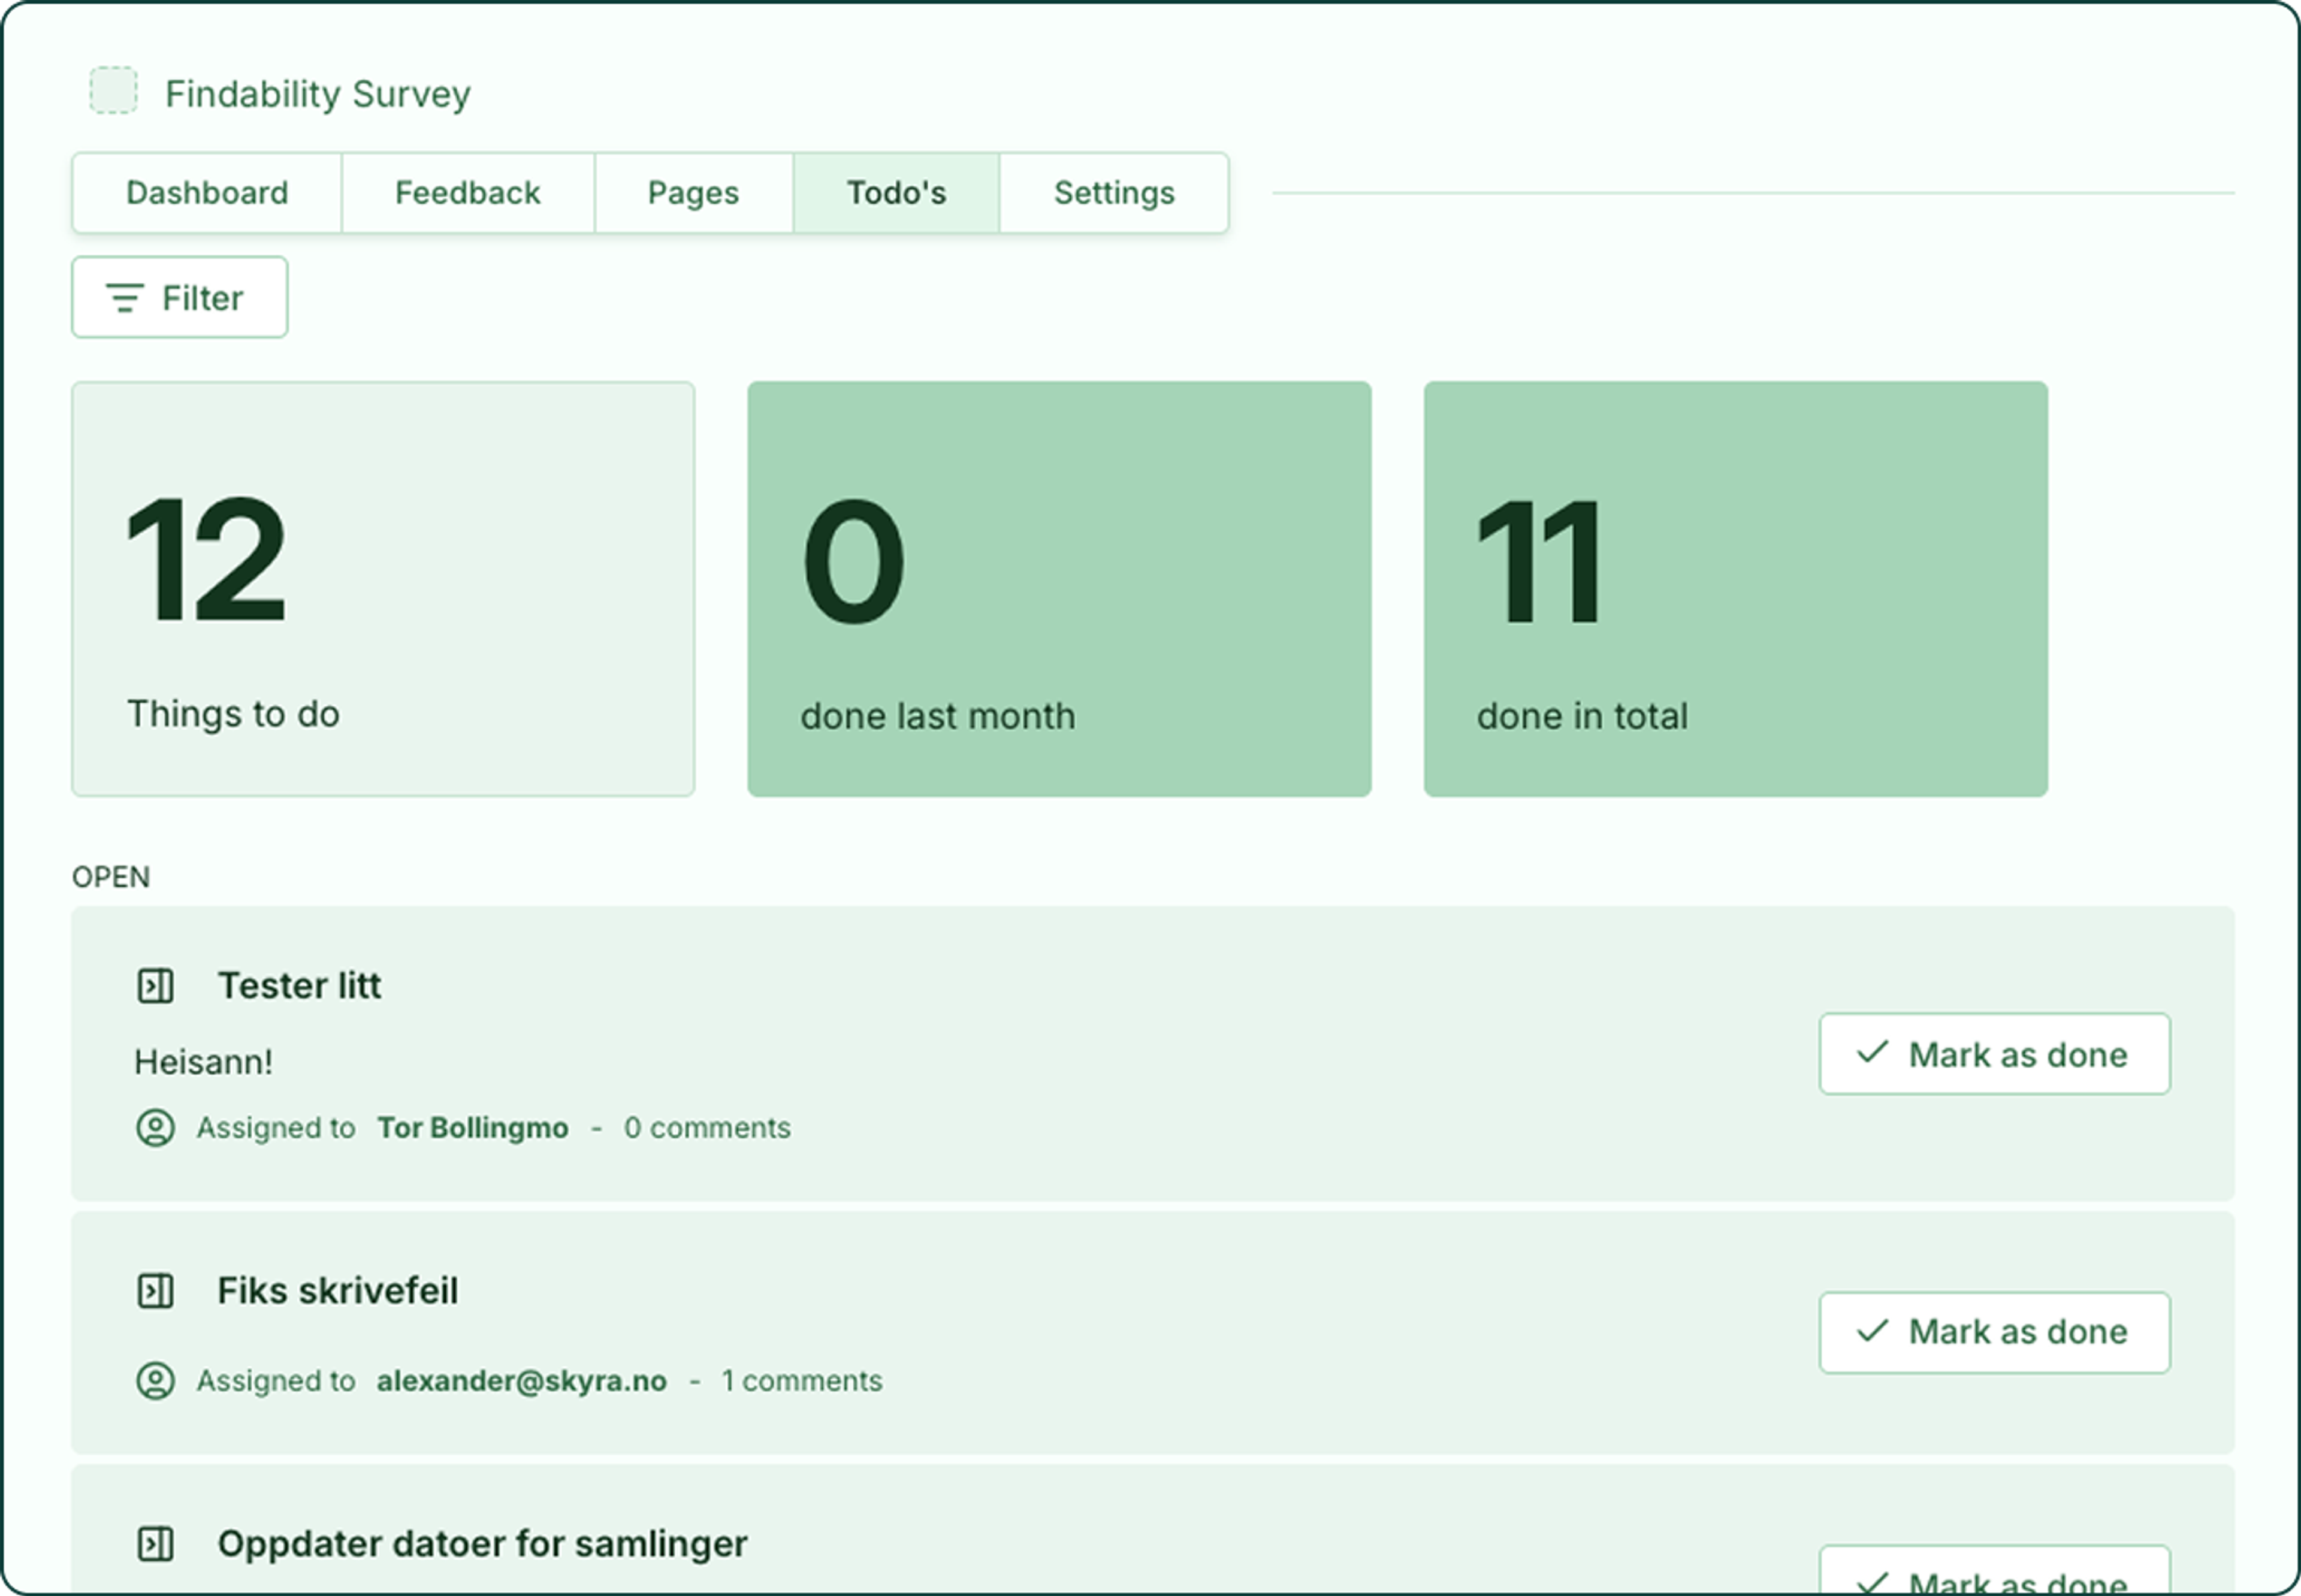Select the 0 done last month card
The height and width of the screenshot is (1596, 2301).
tap(1060, 589)
